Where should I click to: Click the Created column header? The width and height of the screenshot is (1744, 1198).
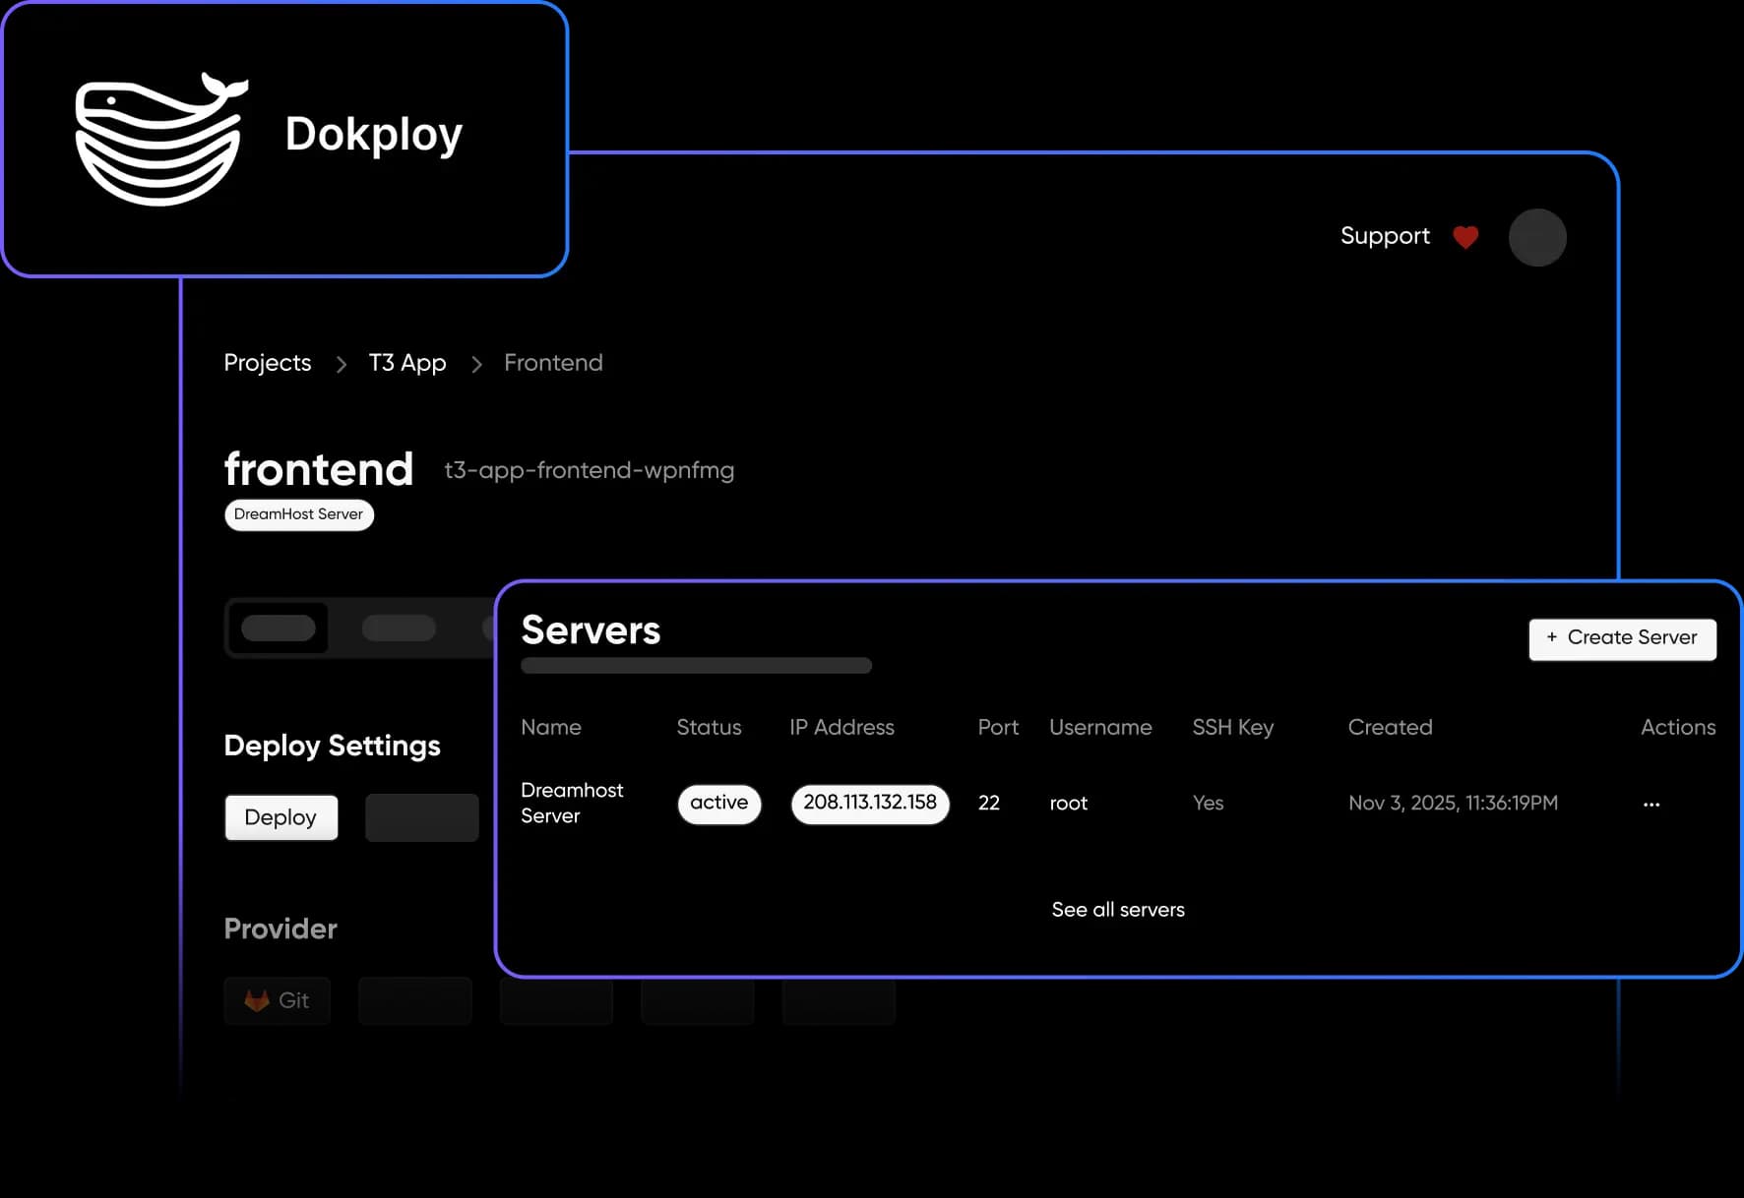coord(1390,727)
